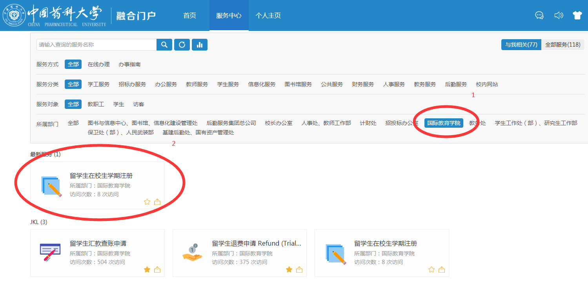Select the 国际教育学院 department filter
588x284 pixels.
(x=444, y=123)
